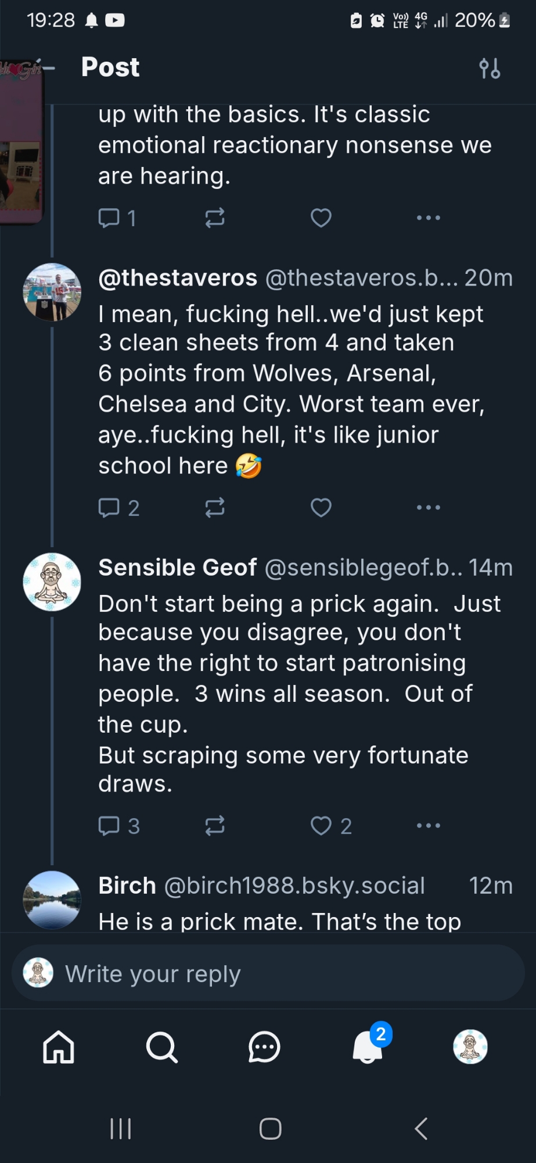This screenshot has height=1163, width=536.
Task: Reply to the @thestaveros post
Action: [x=109, y=508]
